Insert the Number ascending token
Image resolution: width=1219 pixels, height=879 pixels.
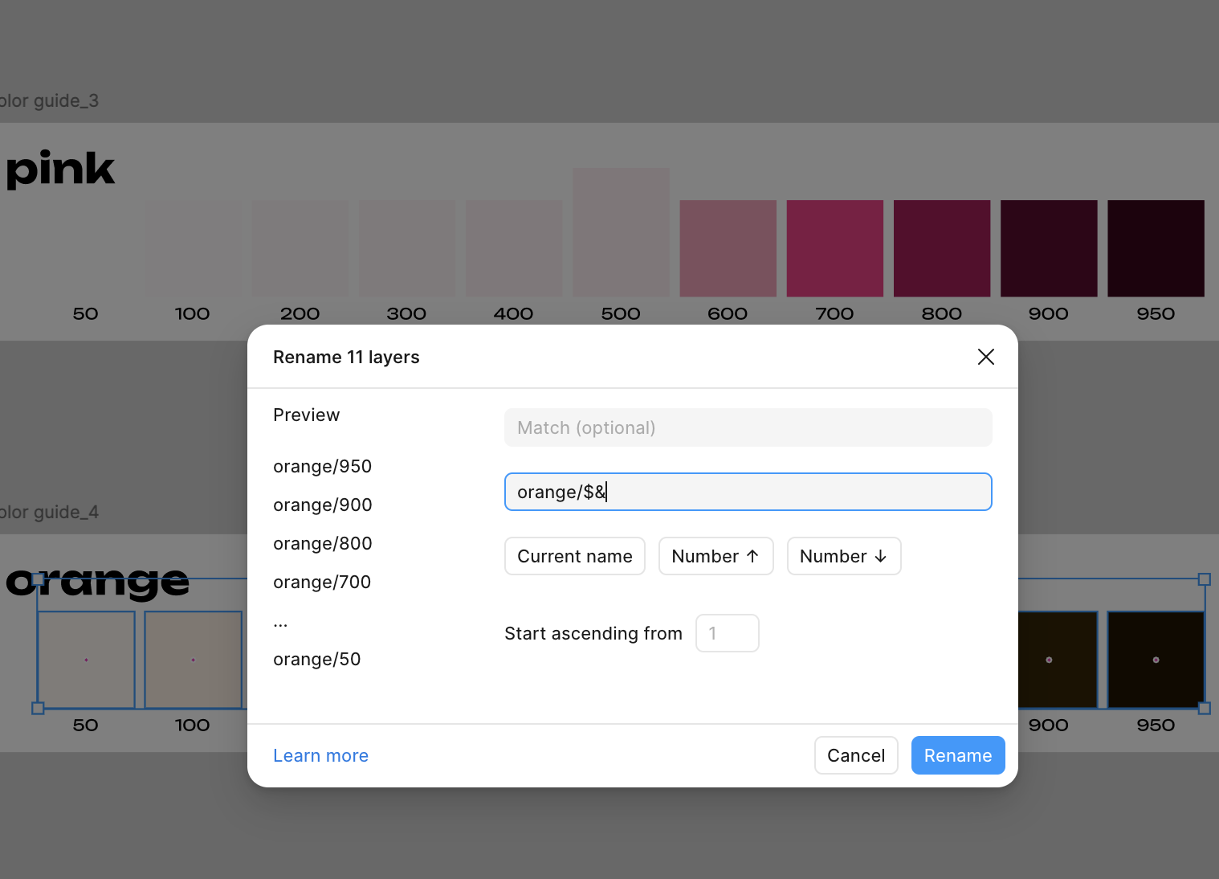(715, 556)
